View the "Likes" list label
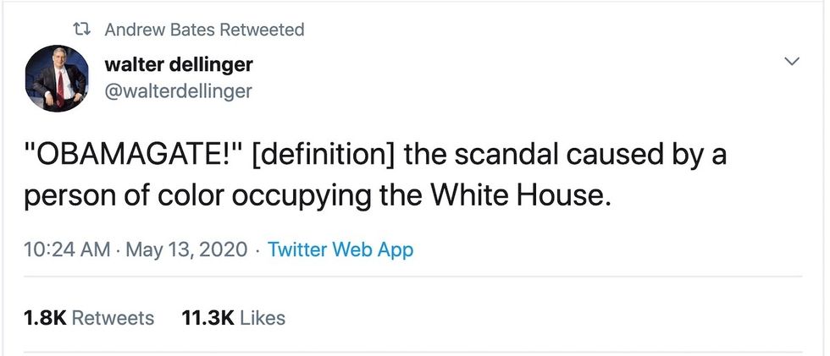 (x=263, y=318)
